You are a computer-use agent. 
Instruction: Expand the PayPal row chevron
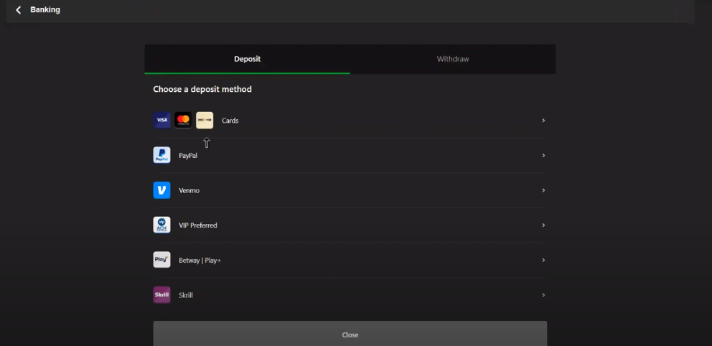tap(543, 155)
